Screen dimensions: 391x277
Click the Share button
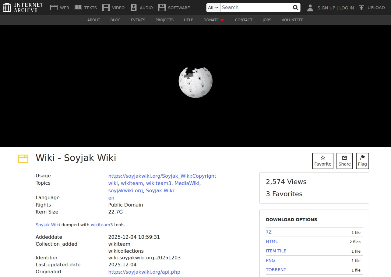[345, 161]
